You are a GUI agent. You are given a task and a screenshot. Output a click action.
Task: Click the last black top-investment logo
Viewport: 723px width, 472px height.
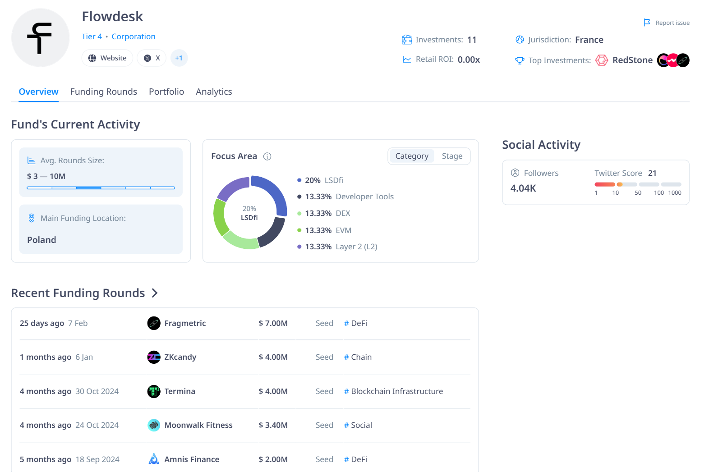coord(683,60)
